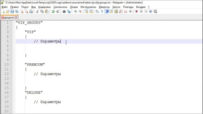Print the document using the printer icon
The image size is (203, 114).
pos(31,12)
